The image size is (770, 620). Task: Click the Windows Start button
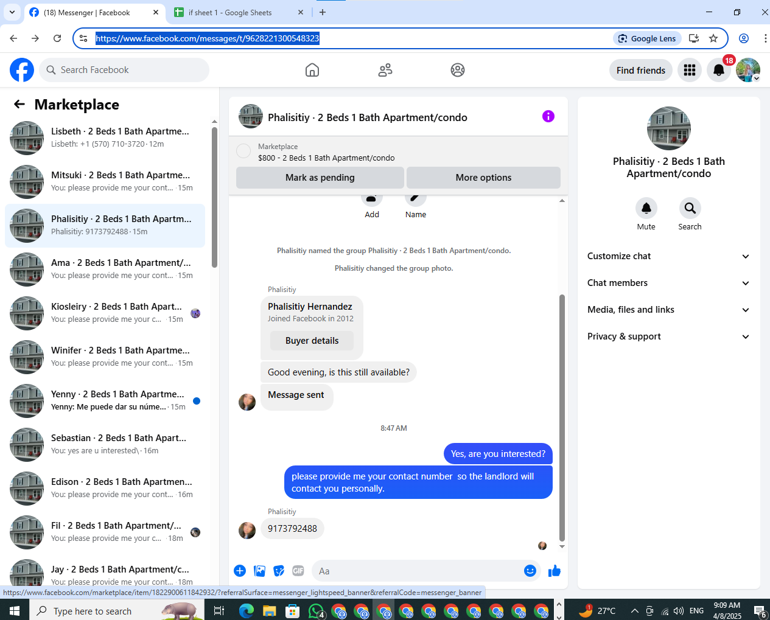pyautogui.click(x=15, y=610)
